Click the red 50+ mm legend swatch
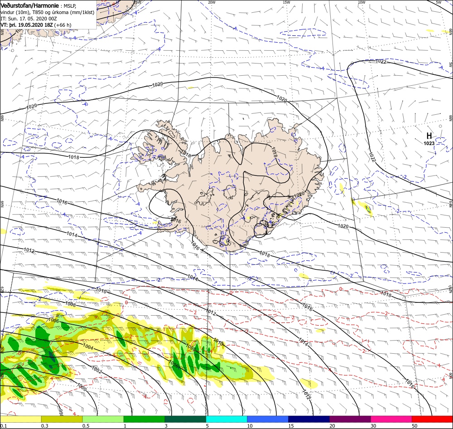Screen dimensions: 453x429 tap(432, 419)
